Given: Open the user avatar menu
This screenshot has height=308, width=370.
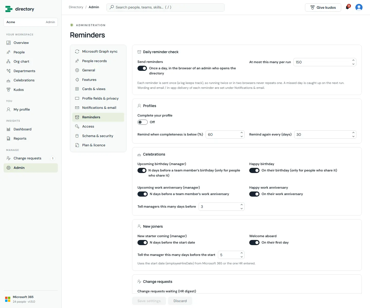Looking at the screenshot, I should point(359,7).
